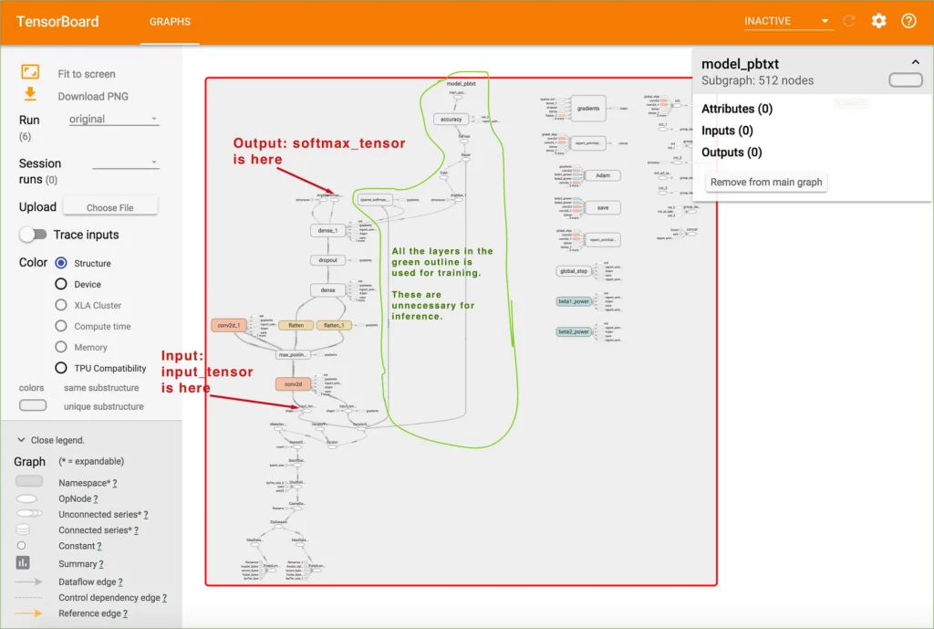Click the Download PNG label

pos(93,96)
